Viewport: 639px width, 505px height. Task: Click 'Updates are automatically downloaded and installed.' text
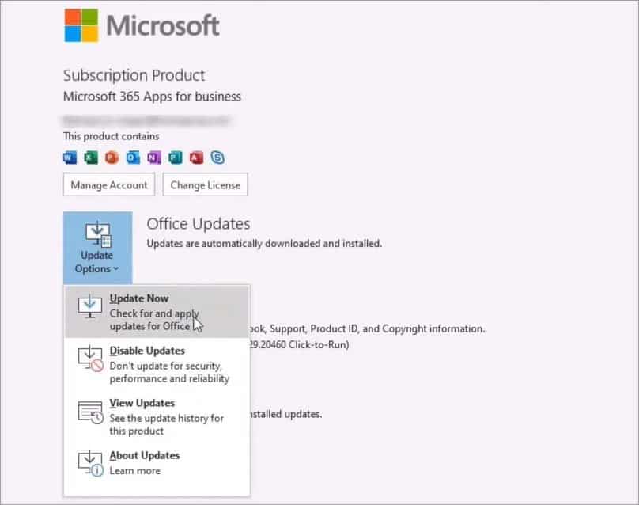(x=264, y=244)
